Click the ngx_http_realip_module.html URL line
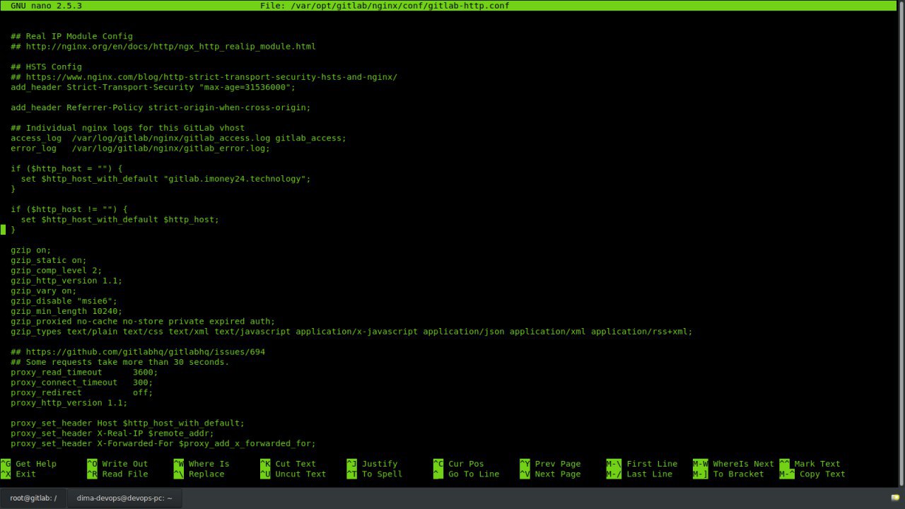The height and width of the screenshot is (509, 905). pyautogui.click(x=163, y=47)
